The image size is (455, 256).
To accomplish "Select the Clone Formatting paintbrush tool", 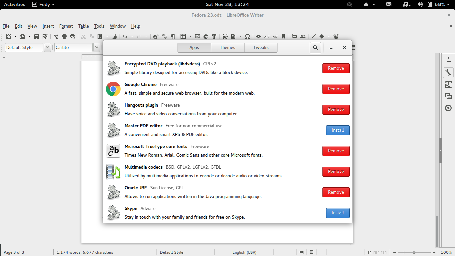I will 115,36.
